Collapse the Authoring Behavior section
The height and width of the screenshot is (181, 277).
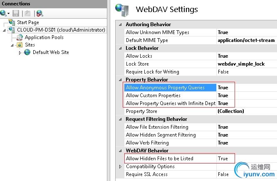[x=120, y=24]
